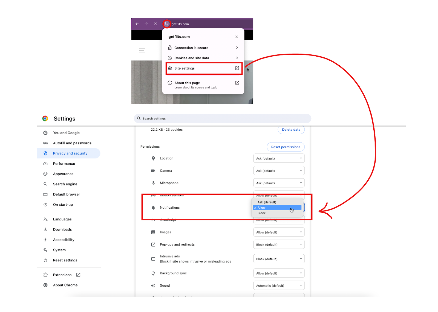Click the puzzle-piece Extensions icon
The width and height of the screenshot is (438, 312).
[x=45, y=275]
